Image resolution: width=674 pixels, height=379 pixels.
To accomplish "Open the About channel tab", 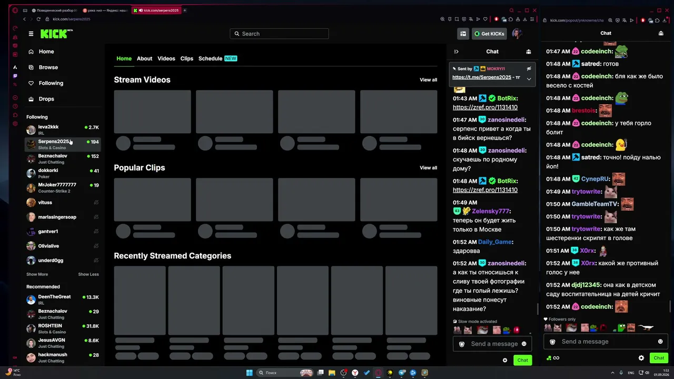I will tap(144, 58).
